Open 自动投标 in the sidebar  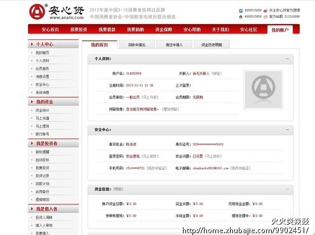(x=43, y=160)
